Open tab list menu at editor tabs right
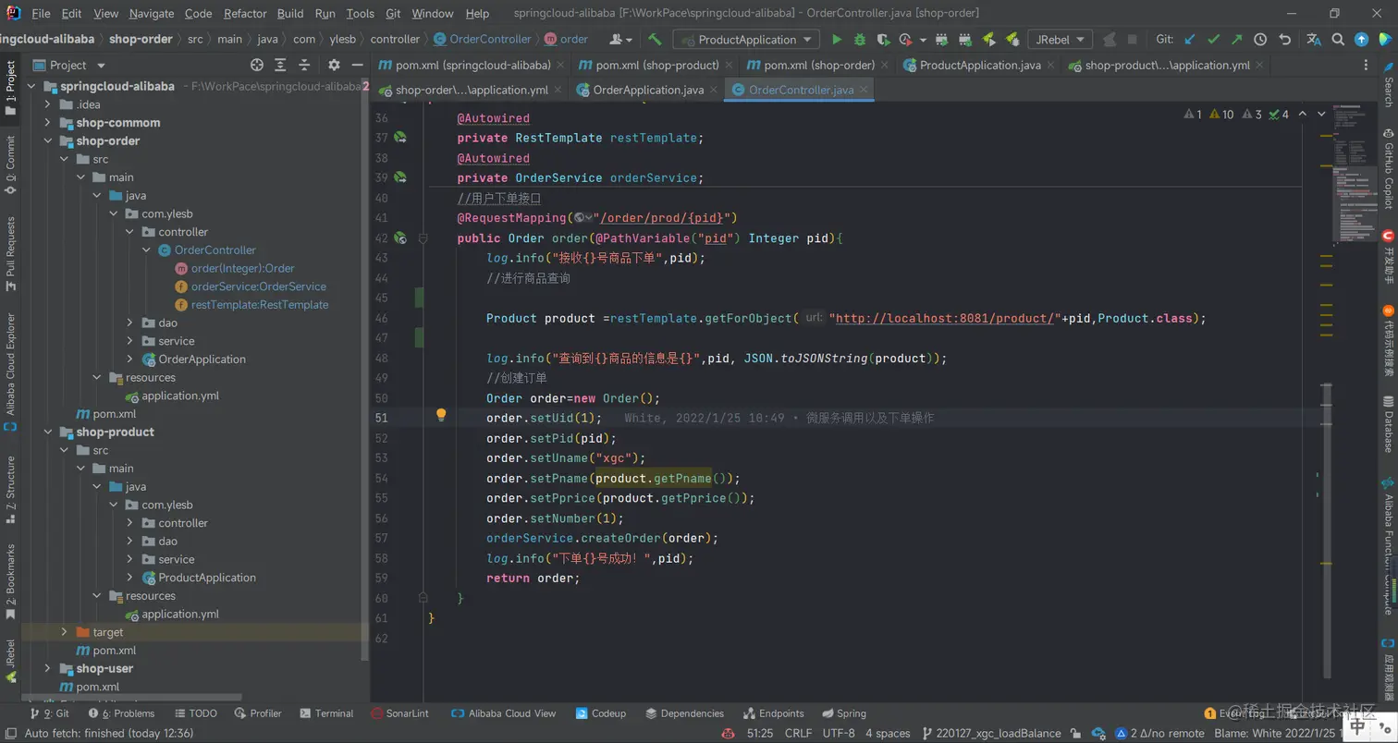 1367,65
